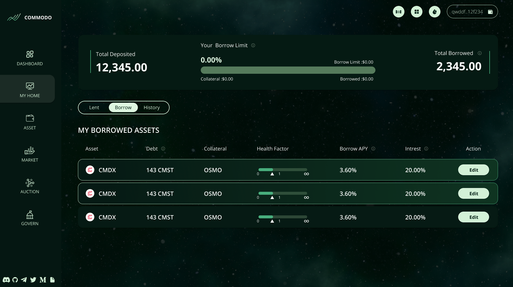Select the Borrow tab
This screenshot has height=287, width=513.
(123, 108)
